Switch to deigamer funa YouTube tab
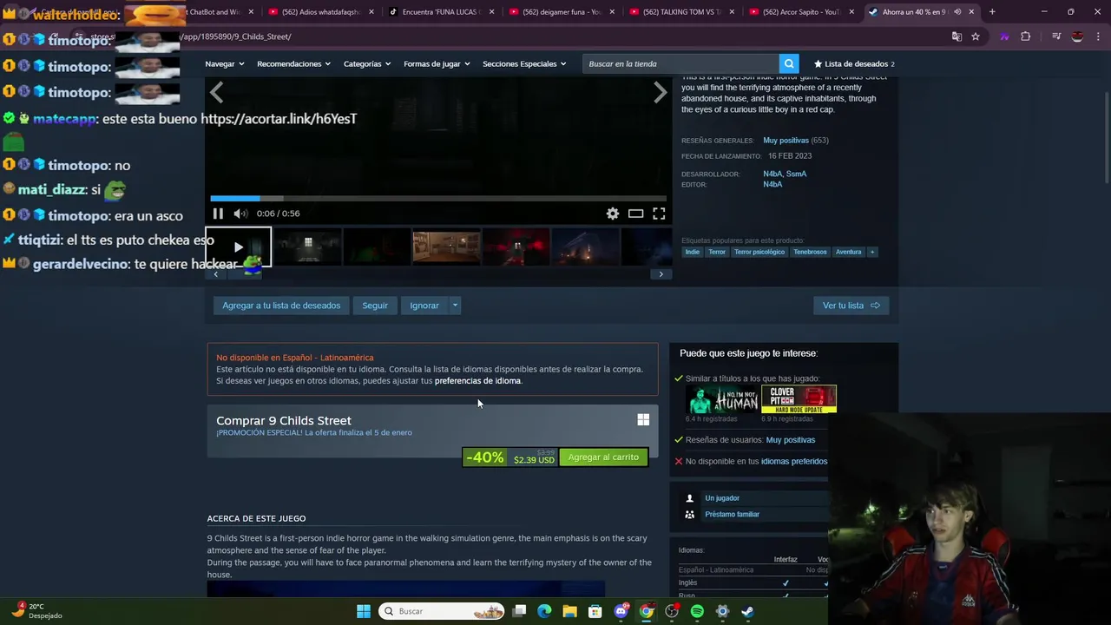1111x625 pixels. (x=562, y=12)
